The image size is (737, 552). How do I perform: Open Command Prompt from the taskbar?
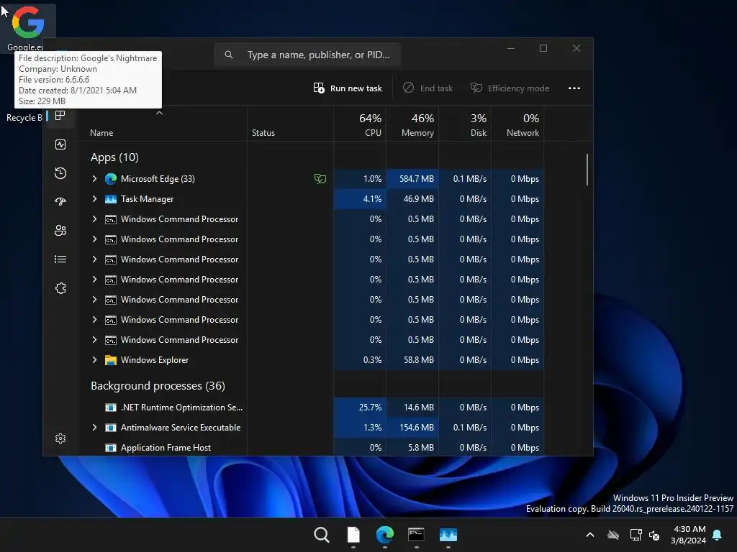(417, 535)
